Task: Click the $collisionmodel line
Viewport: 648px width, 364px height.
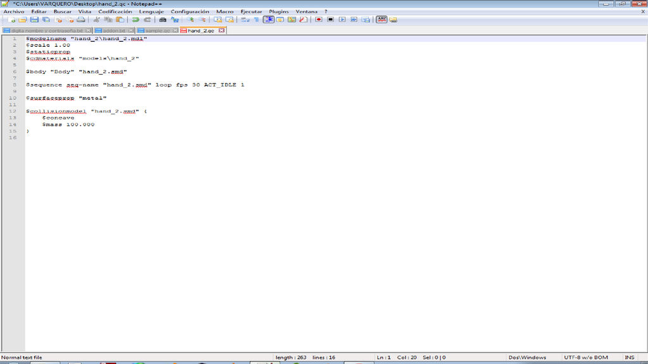Action: (86, 111)
